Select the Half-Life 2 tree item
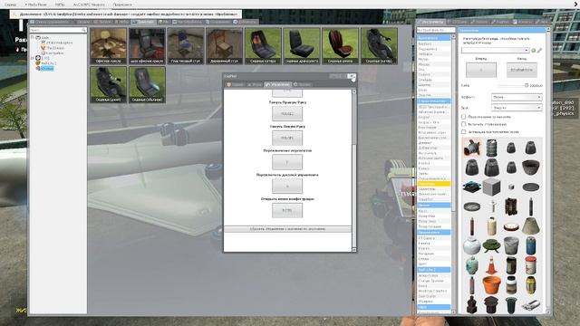580x326 pixels. click(x=49, y=63)
